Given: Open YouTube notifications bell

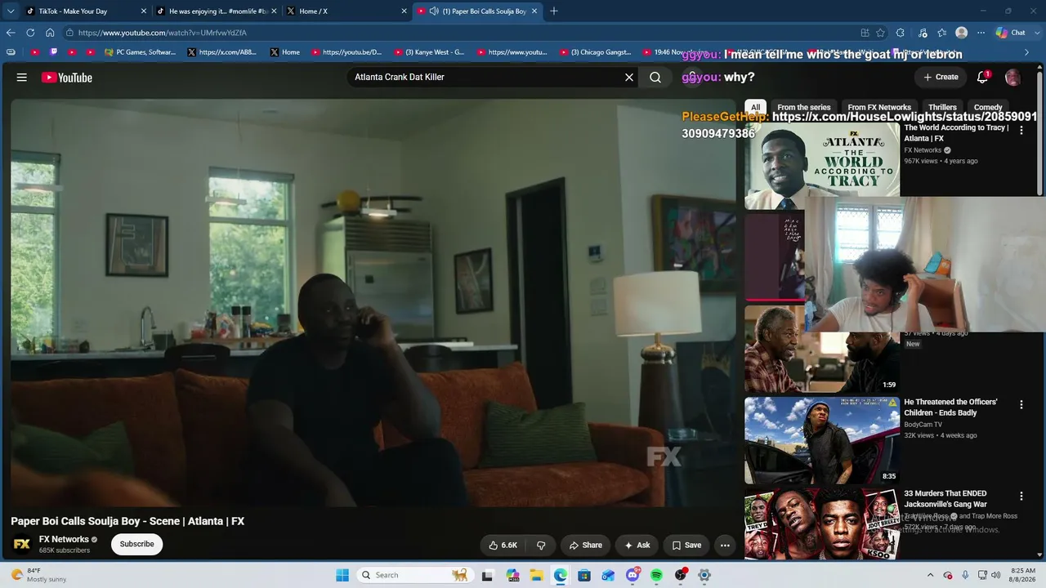Looking at the screenshot, I should click(983, 77).
